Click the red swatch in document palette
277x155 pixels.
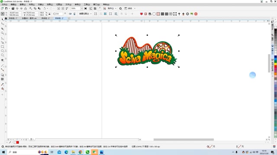tap(18, 143)
